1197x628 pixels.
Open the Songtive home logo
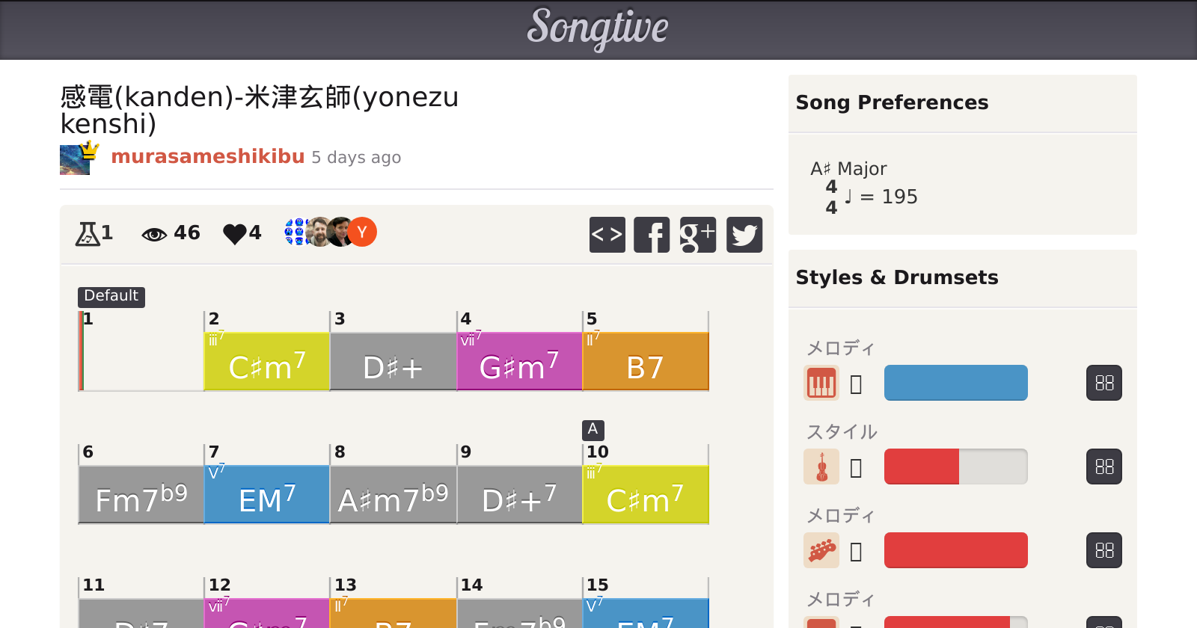598,28
